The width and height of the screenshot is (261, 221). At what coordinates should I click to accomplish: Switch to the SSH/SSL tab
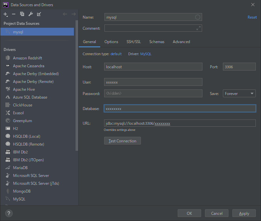134,42
